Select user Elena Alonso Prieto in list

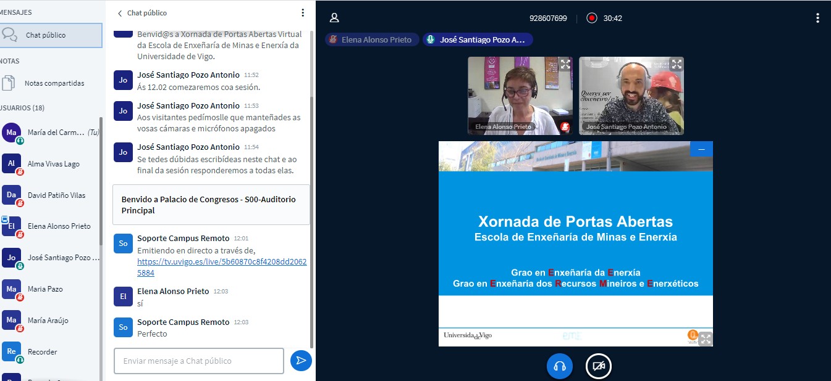pos(51,226)
